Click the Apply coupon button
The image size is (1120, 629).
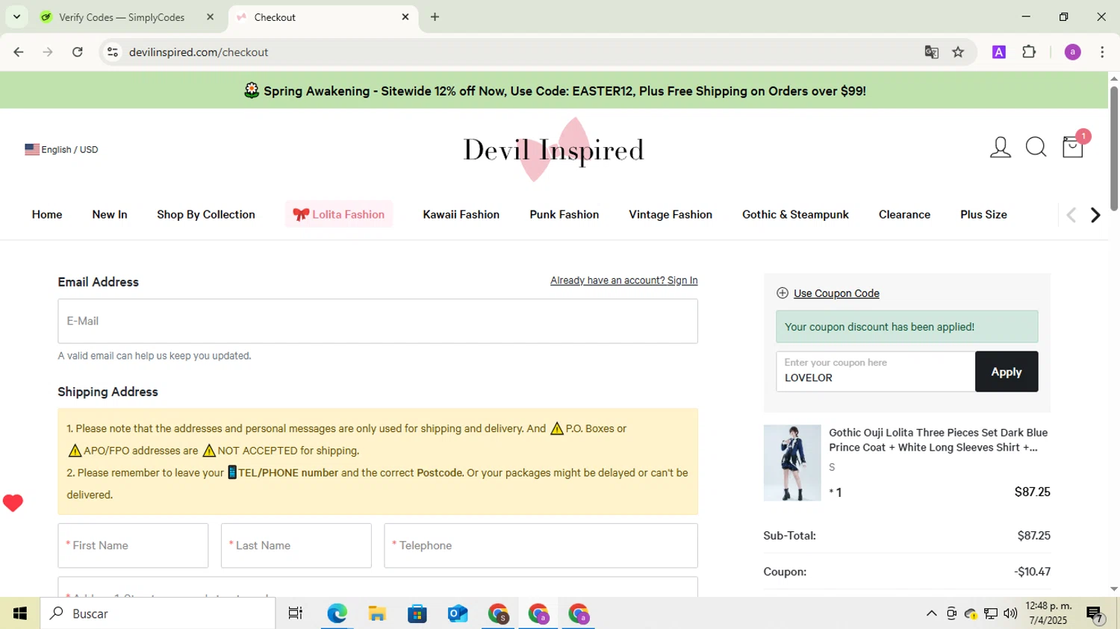1007,372
